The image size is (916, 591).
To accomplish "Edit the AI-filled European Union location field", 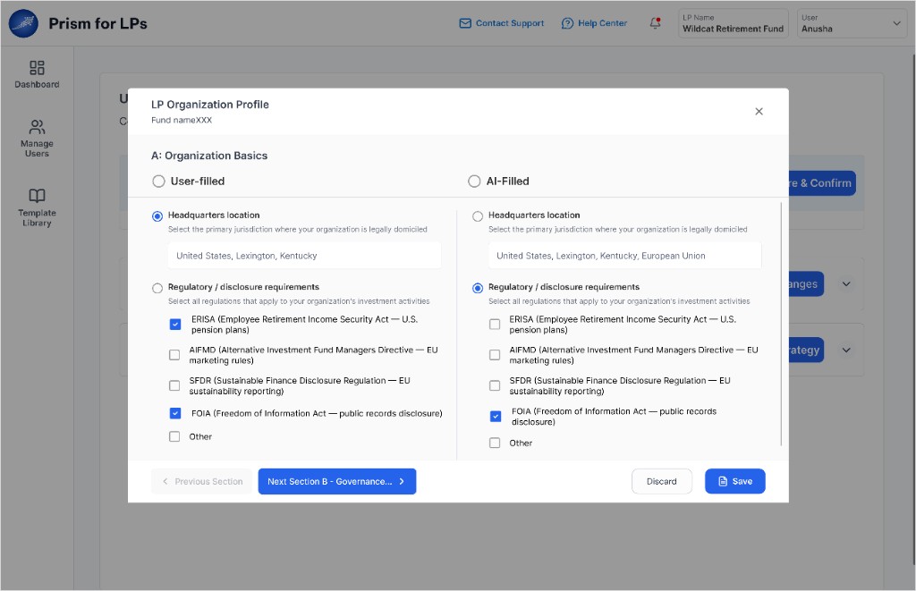I will [624, 256].
